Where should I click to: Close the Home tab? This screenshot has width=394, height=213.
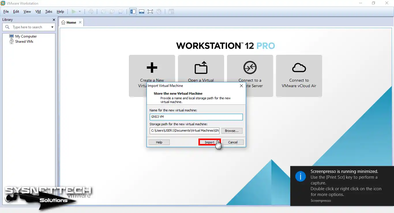(x=80, y=22)
